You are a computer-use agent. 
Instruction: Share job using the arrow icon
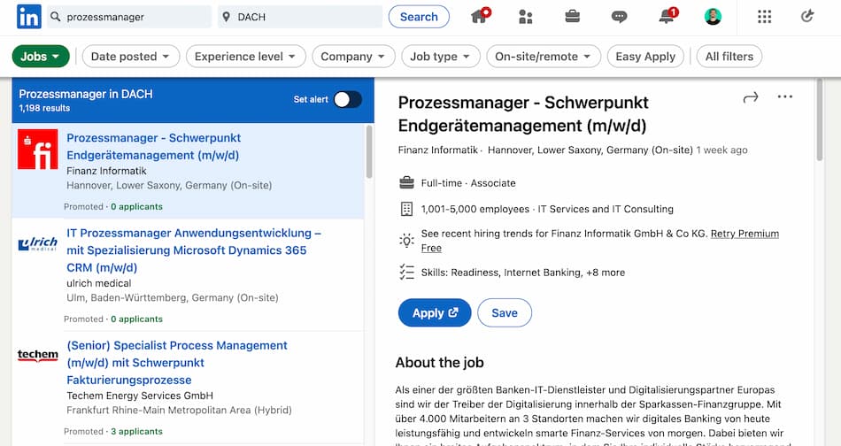click(751, 97)
